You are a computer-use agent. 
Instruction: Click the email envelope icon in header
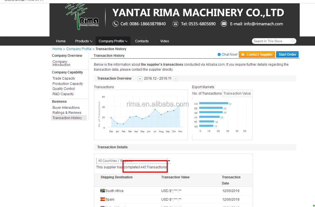224,24
